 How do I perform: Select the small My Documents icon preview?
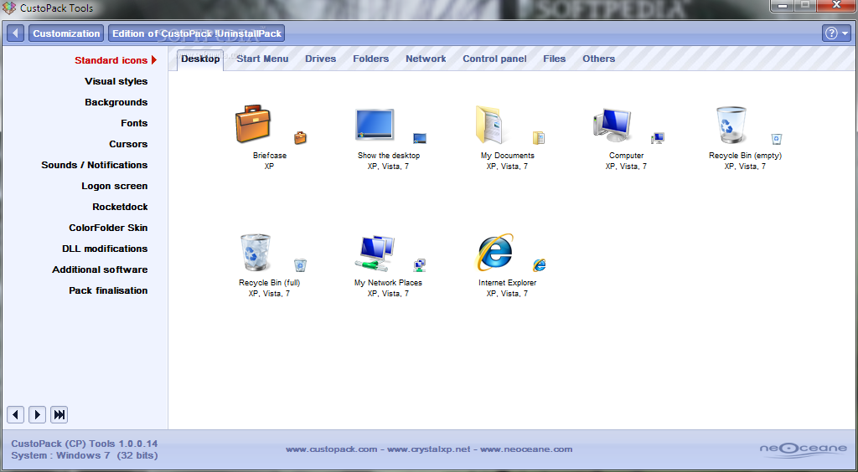coord(539,137)
